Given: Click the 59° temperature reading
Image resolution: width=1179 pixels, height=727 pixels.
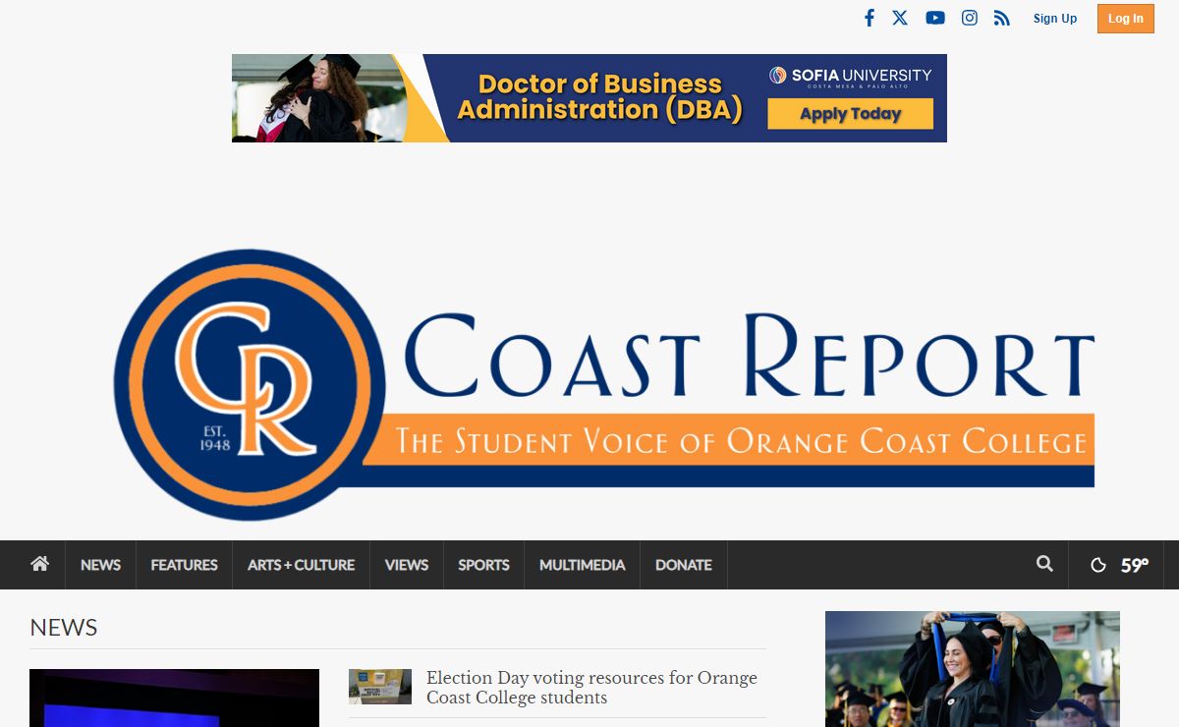Looking at the screenshot, I should click(x=1135, y=565).
